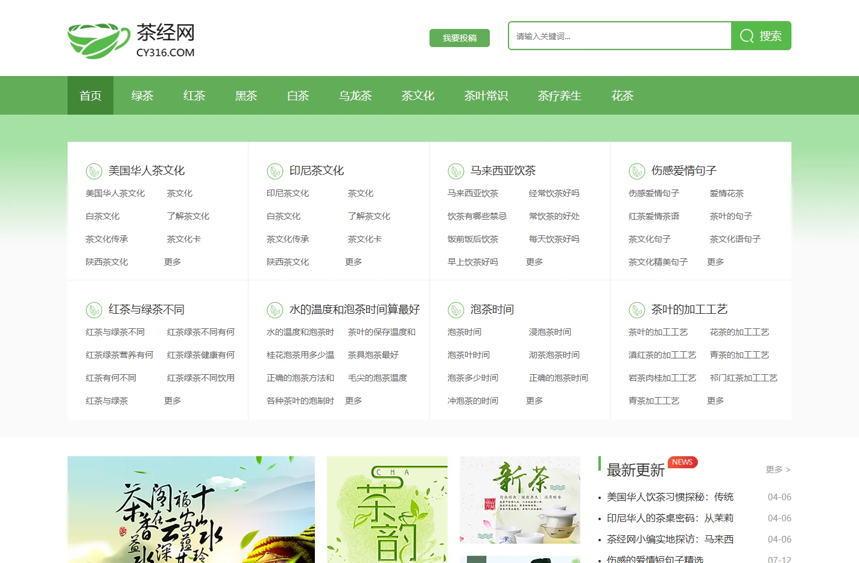Image resolution: width=859 pixels, height=563 pixels.
Task: Click the leaf icon beside 茶叶的加工工艺
Action: (637, 310)
